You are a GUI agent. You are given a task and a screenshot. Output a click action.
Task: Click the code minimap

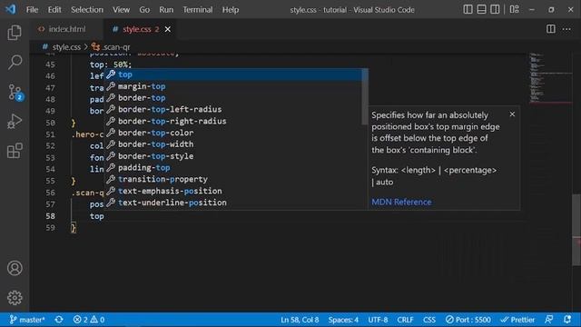click(x=550, y=78)
